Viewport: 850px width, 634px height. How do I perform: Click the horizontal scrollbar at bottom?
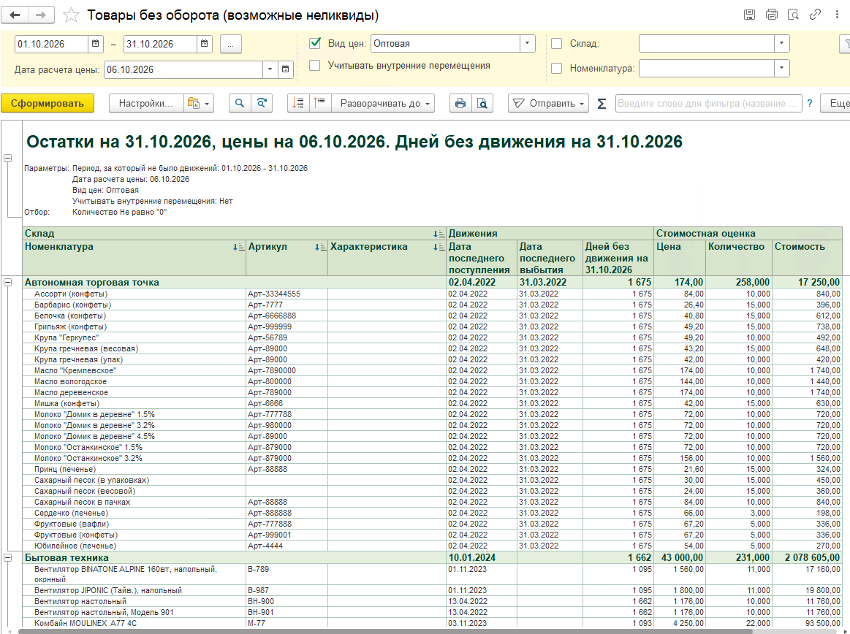tap(385, 631)
